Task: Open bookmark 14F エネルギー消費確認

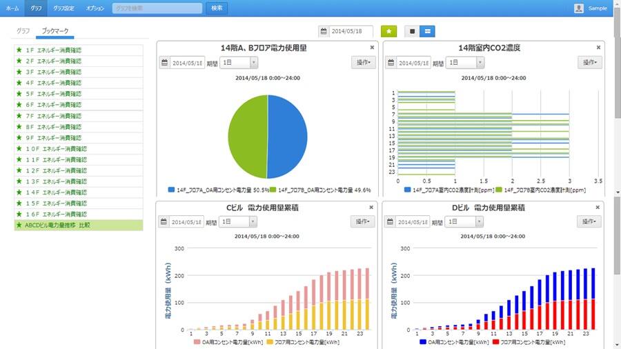Action: 79,192
